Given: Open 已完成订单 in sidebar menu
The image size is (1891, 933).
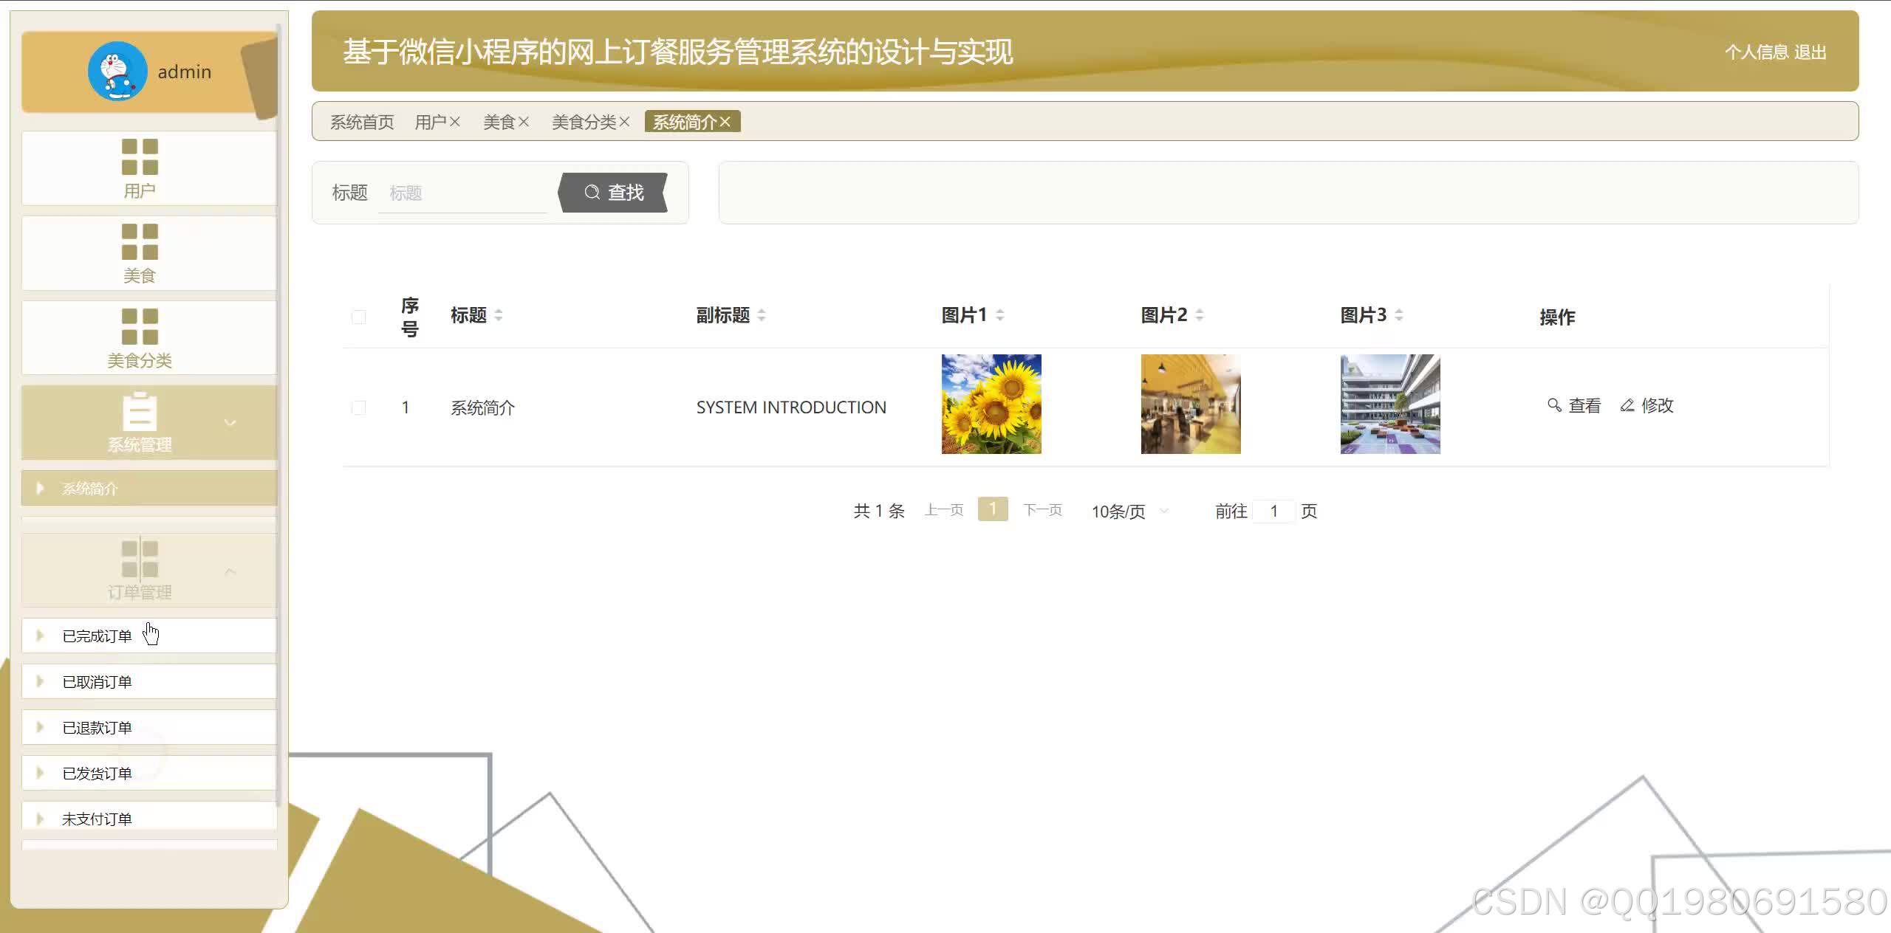Looking at the screenshot, I should tap(97, 636).
